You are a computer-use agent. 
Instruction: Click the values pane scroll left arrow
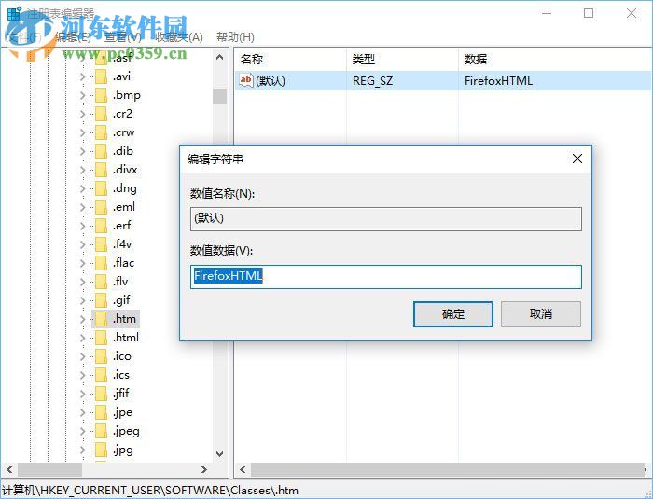(243, 470)
